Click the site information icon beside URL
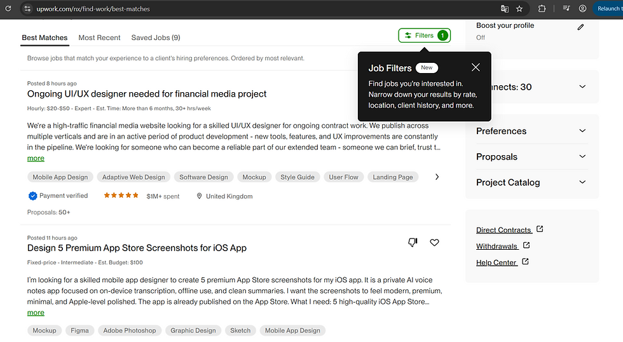Image resolution: width=623 pixels, height=342 pixels. 27,9
